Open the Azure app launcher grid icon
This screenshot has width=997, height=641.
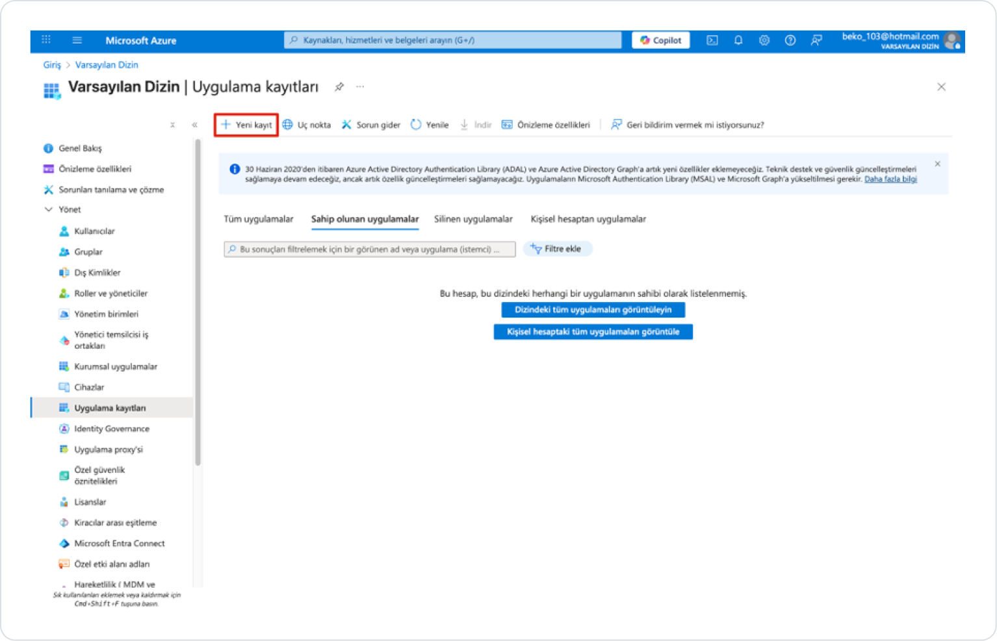(46, 40)
